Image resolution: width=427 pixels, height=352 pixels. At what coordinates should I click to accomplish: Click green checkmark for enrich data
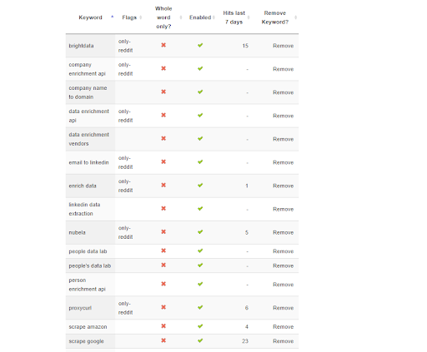(200, 186)
